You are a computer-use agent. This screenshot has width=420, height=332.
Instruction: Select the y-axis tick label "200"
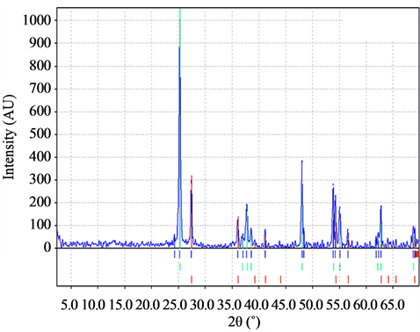tap(40, 202)
